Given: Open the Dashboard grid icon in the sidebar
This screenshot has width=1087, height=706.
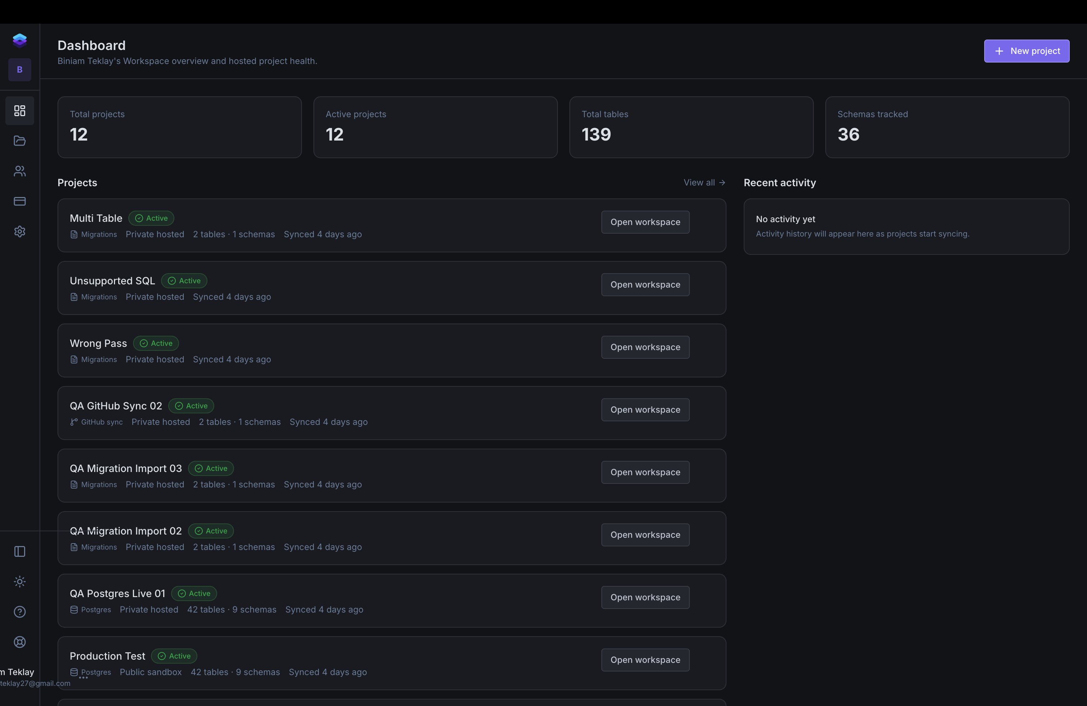Looking at the screenshot, I should tap(19, 110).
